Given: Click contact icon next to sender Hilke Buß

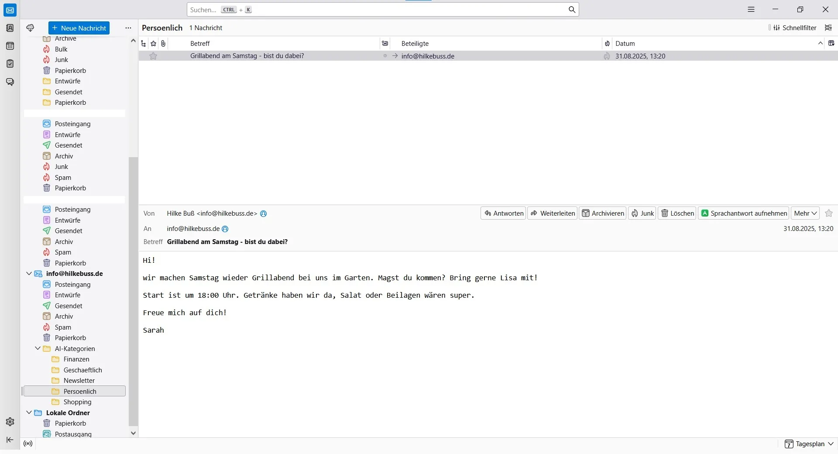Looking at the screenshot, I should pos(263,213).
